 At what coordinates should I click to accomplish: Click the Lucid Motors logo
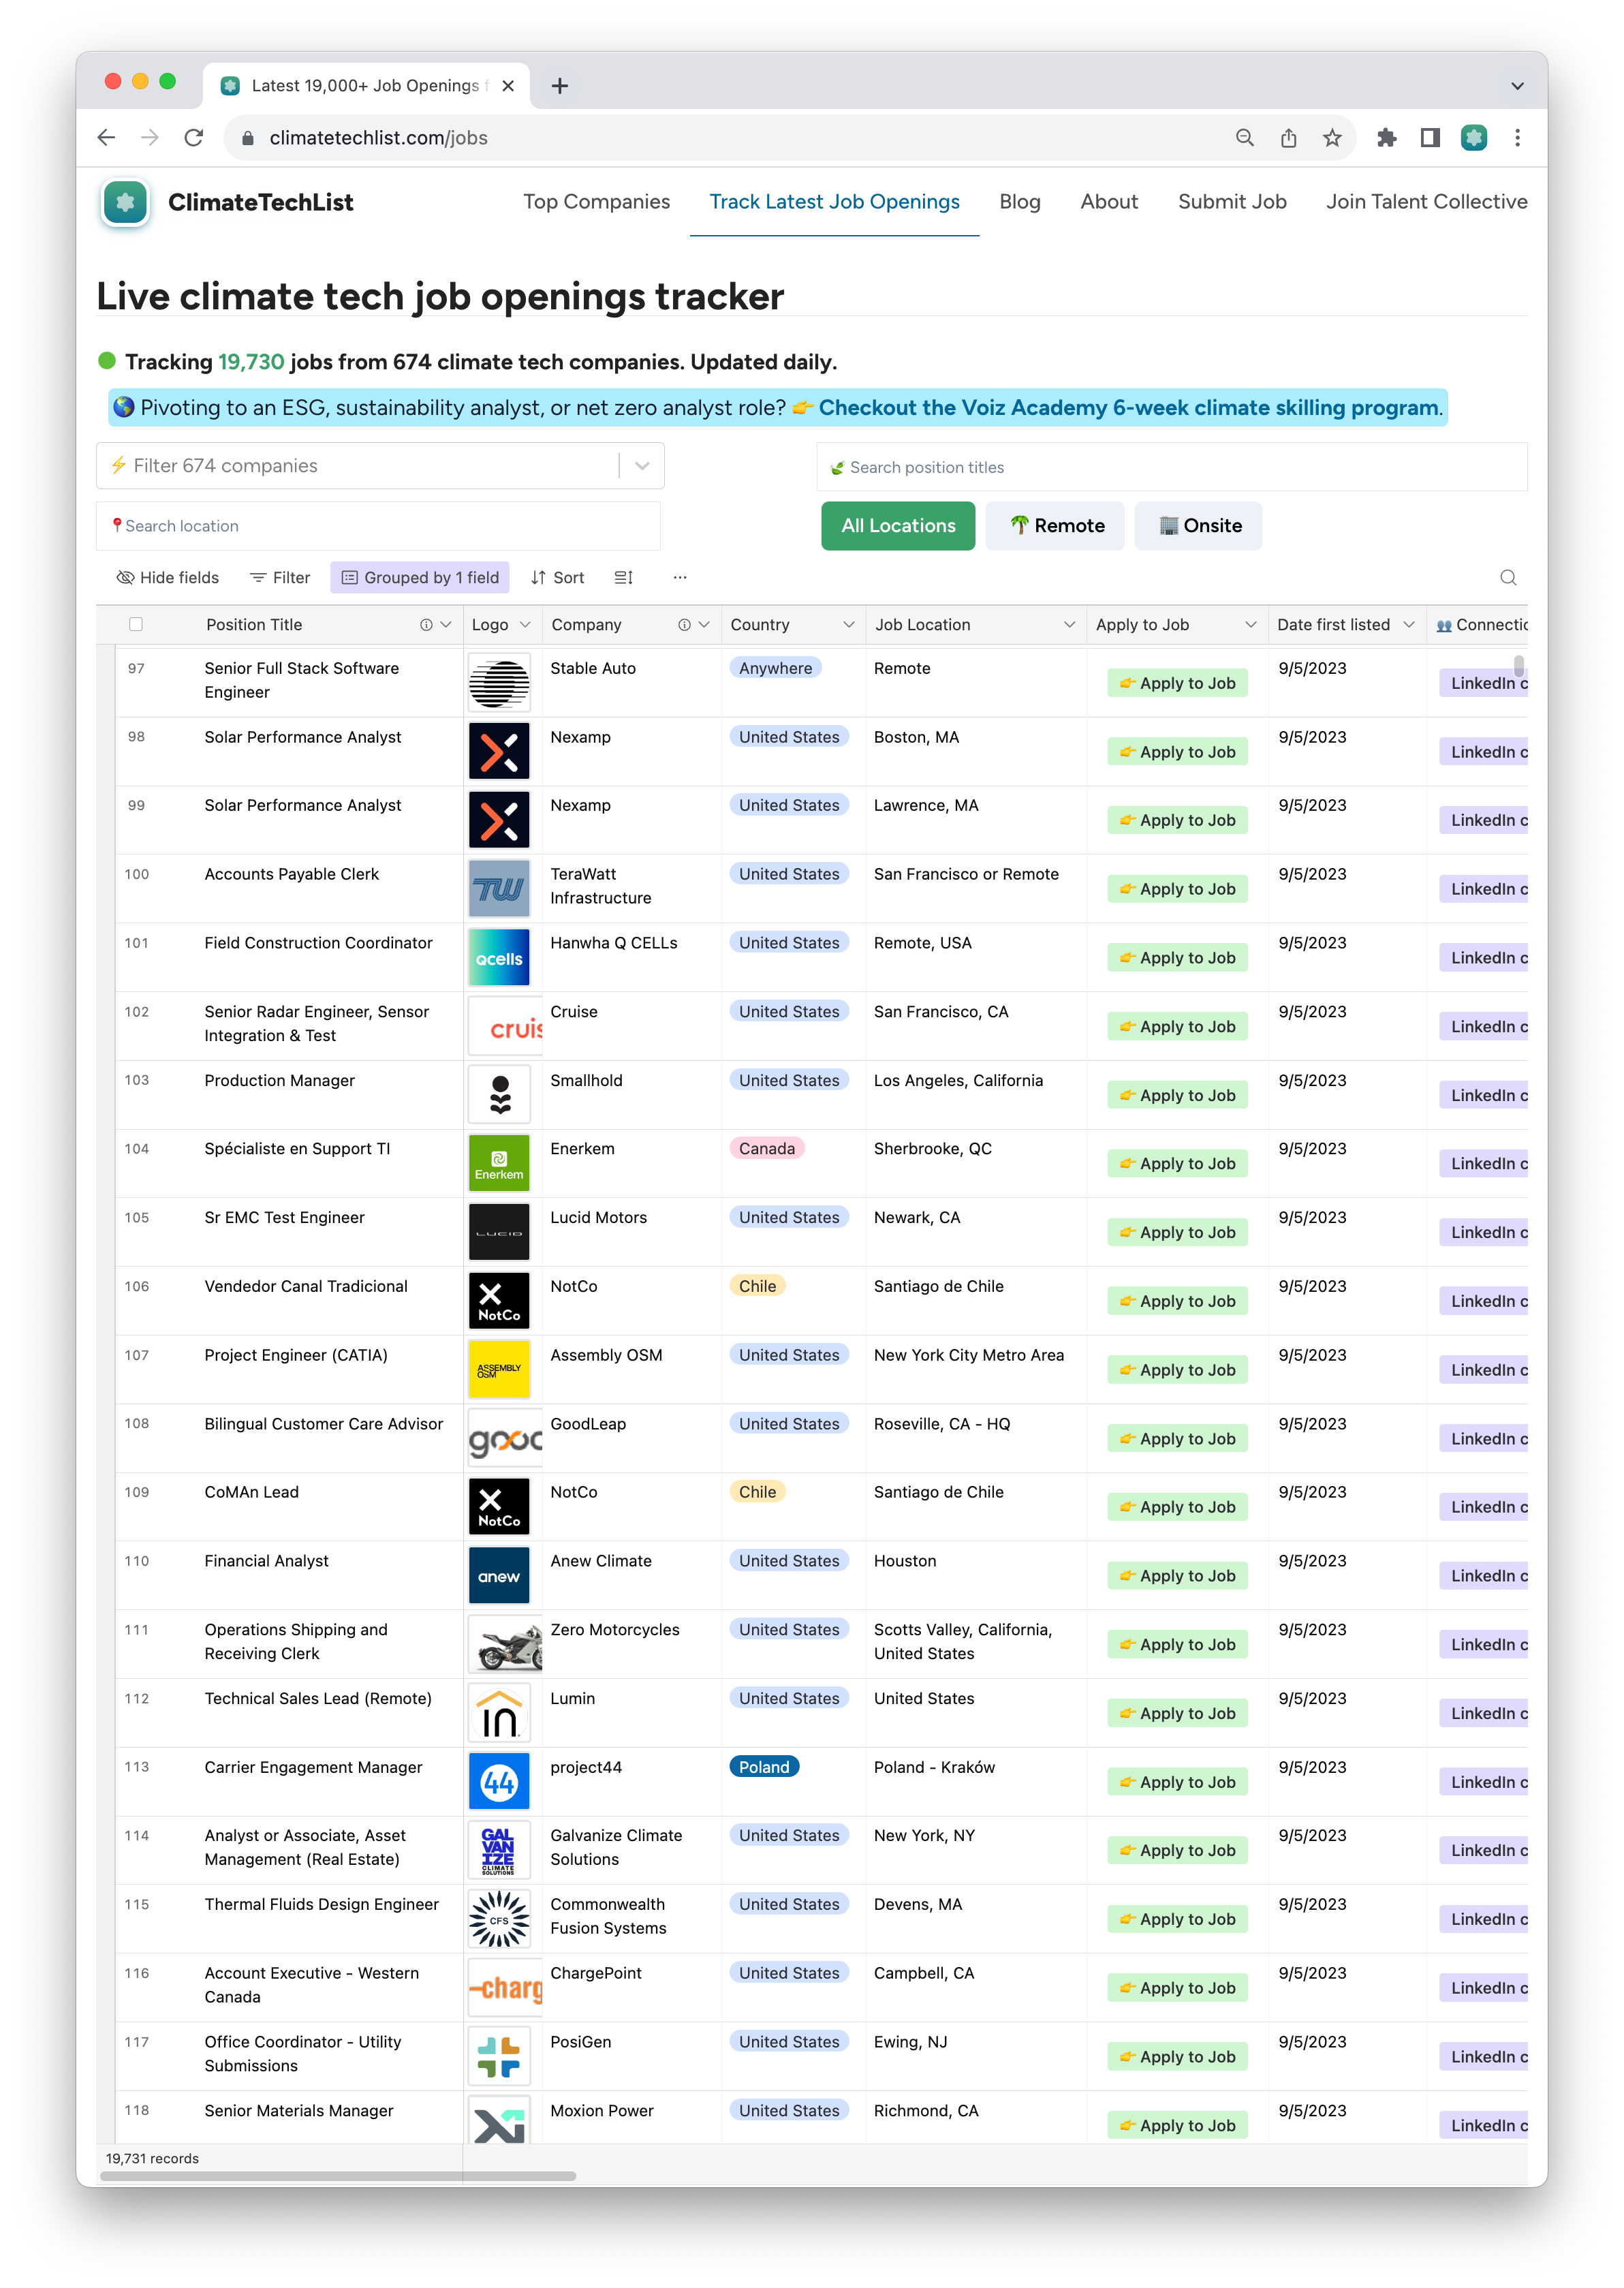(499, 1232)
